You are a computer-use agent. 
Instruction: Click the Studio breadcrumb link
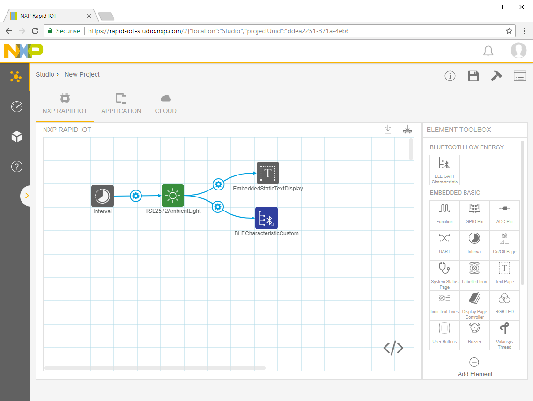pos(44,74)
